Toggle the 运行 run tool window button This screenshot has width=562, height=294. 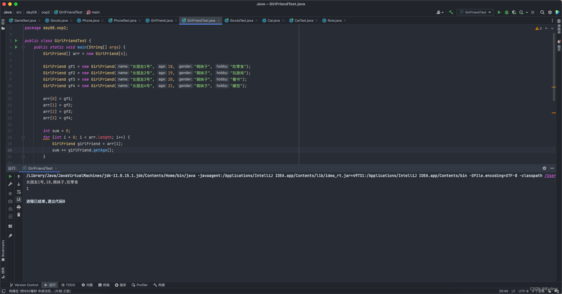pos(50,285)
